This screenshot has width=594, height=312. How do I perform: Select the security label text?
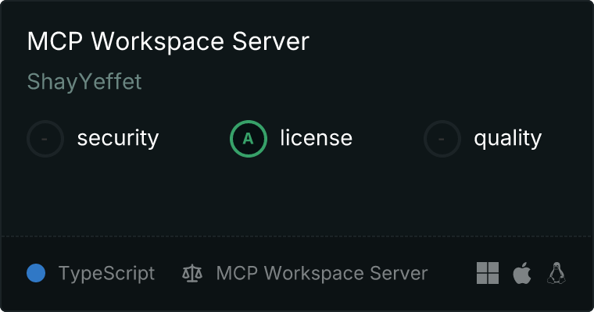pyautogui.click(x=117, y=139)
